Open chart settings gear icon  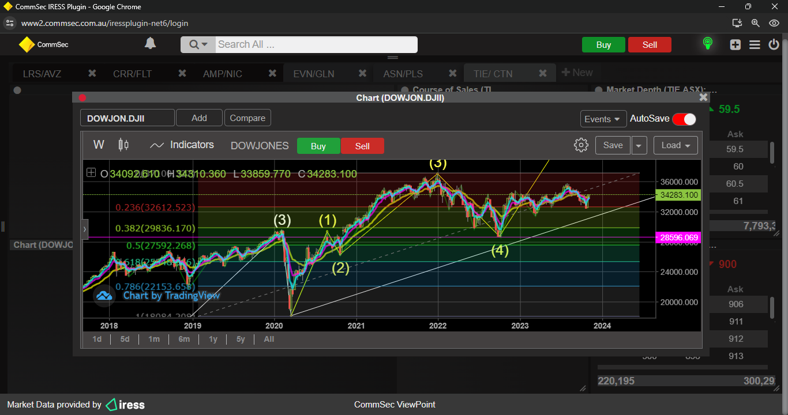click(x=581, y=145)
